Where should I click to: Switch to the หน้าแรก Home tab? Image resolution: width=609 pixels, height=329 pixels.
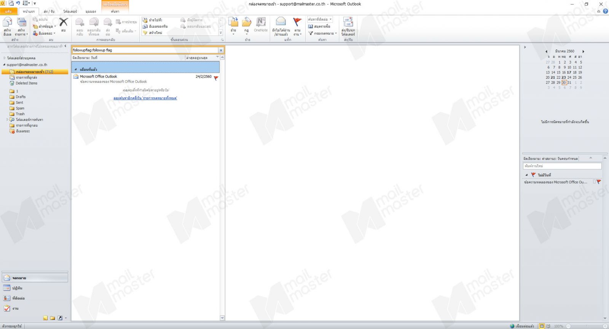point(29,11)
